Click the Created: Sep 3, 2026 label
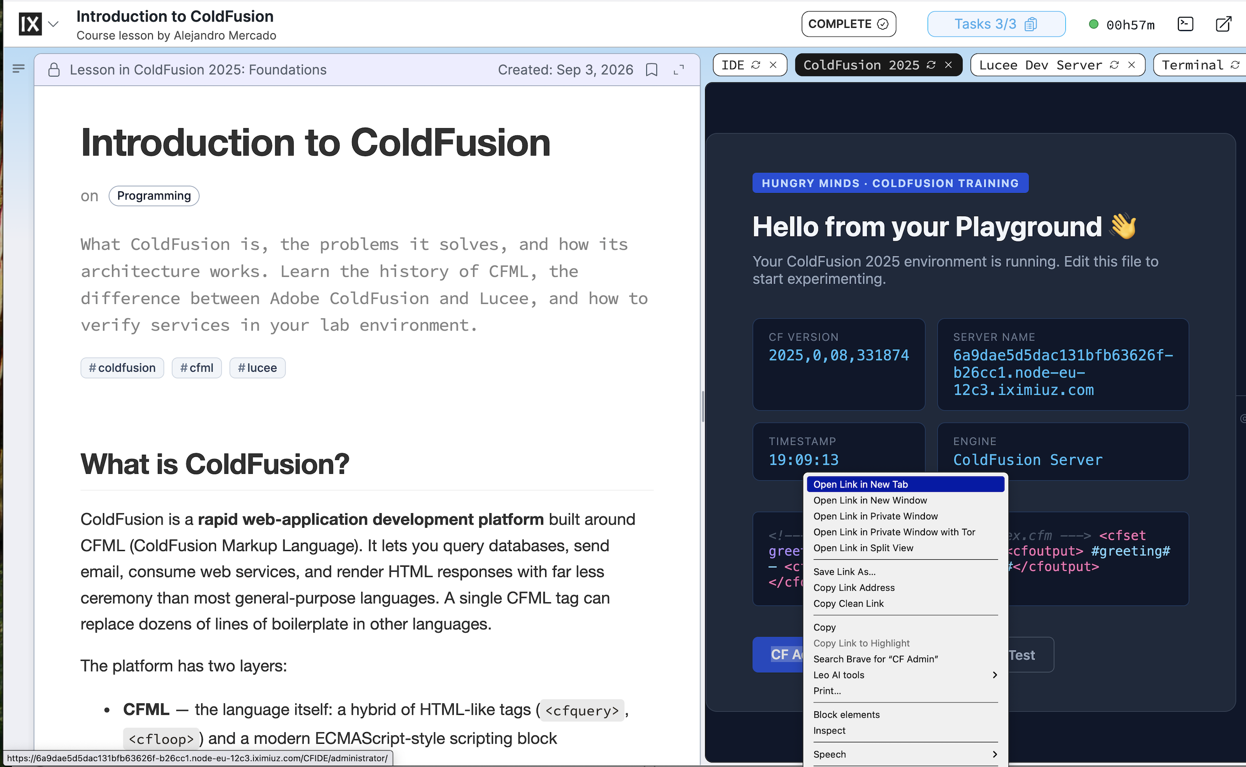The width and height of the screenshot is (1246, 767). tap(565, 70)
